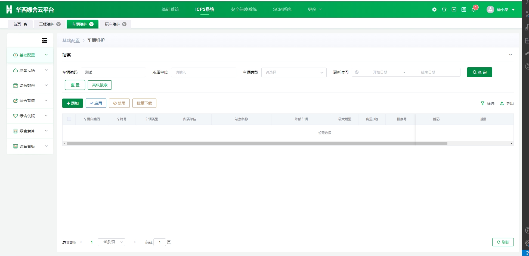Open the SCM系统 top menu

tap(282, 9)
